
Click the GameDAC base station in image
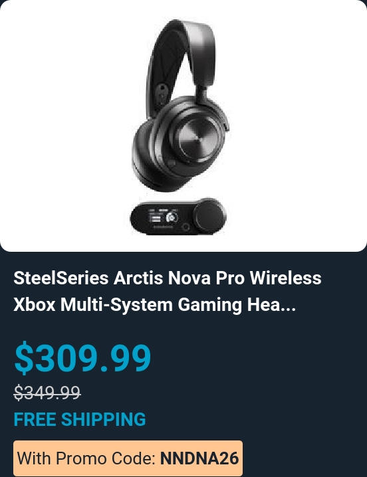tap(178, 217)
